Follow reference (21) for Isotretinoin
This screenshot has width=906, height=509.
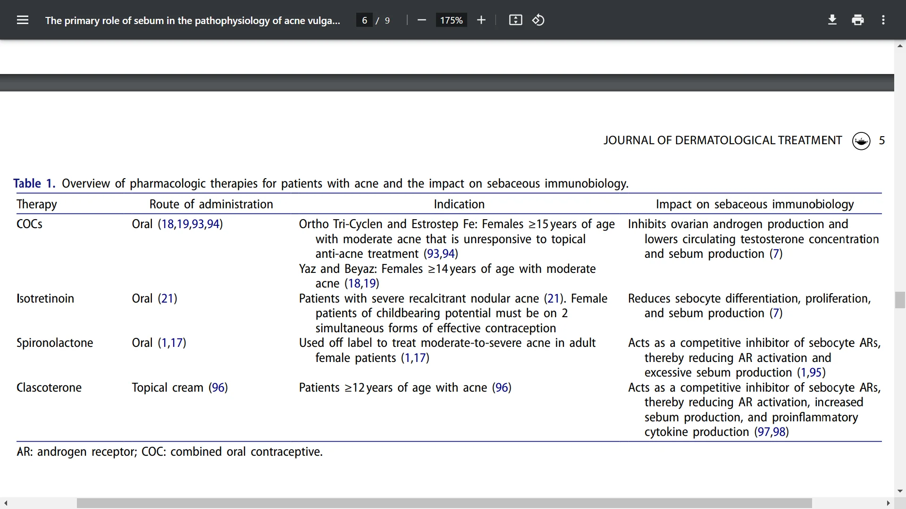(x=166, y=298)
